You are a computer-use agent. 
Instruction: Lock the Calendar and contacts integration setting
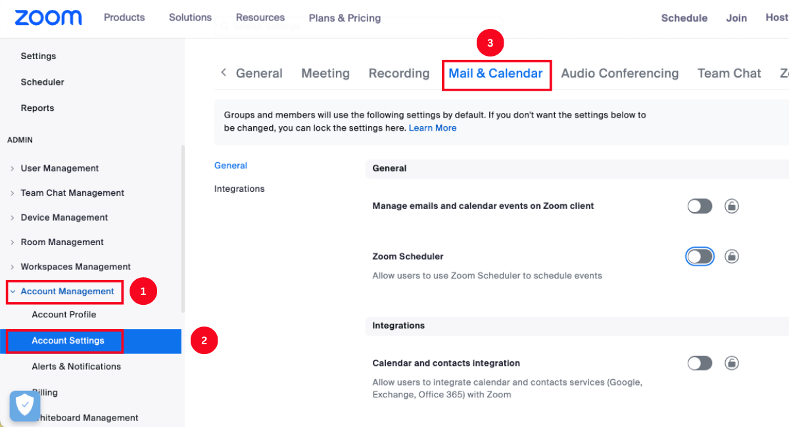[731, 363]
